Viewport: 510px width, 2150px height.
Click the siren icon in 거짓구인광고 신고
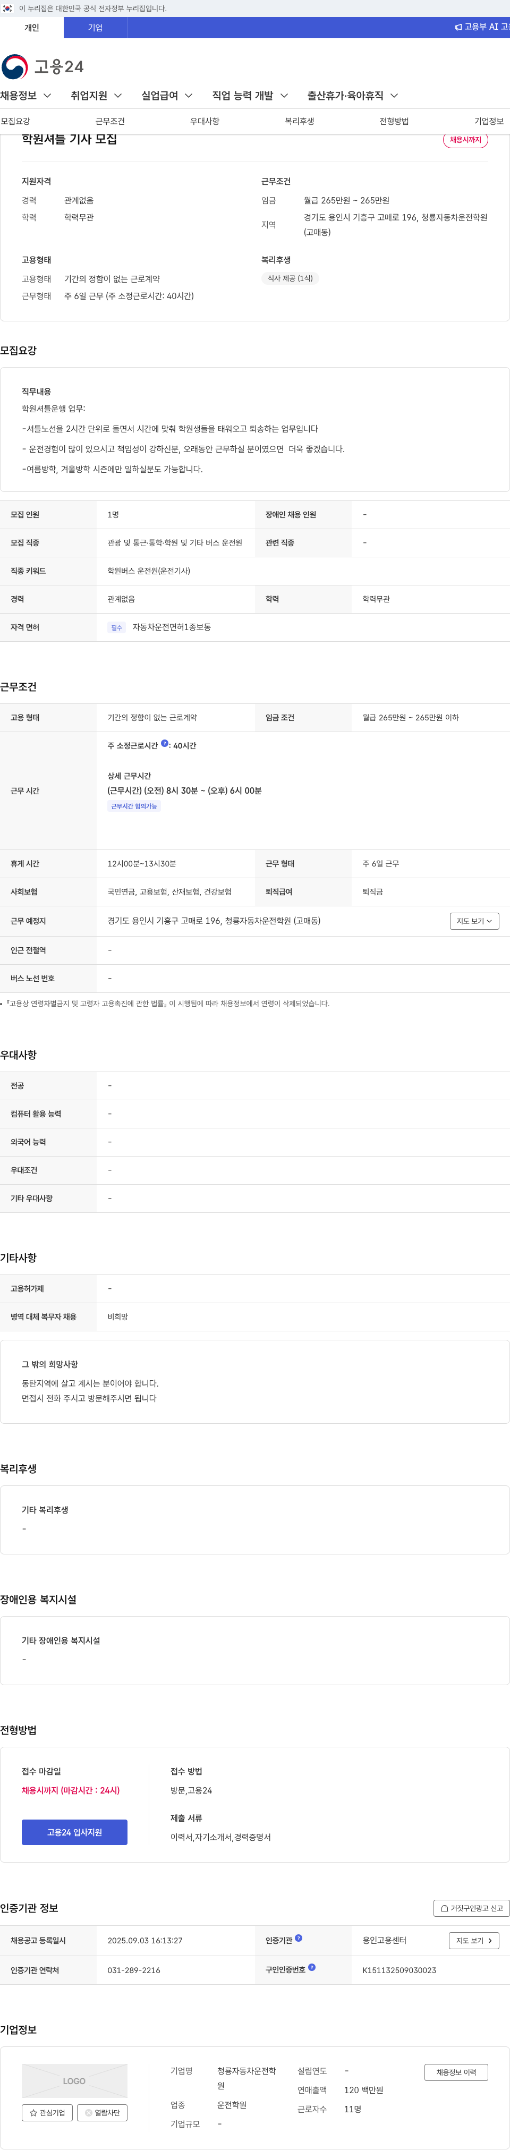(x=444, y=1908)
